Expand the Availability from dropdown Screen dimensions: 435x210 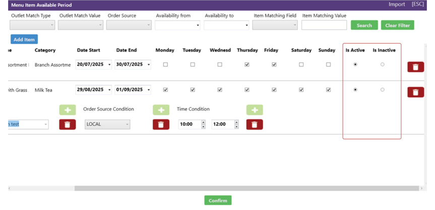[177, 25]
